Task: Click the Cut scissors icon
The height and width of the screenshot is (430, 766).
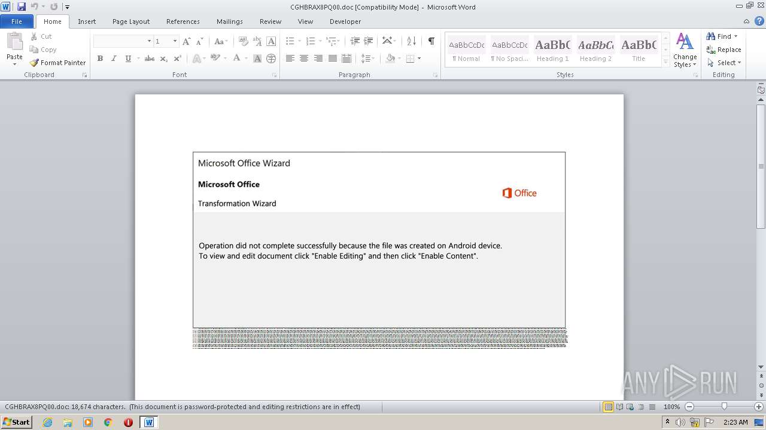Action: click(34, 36)
